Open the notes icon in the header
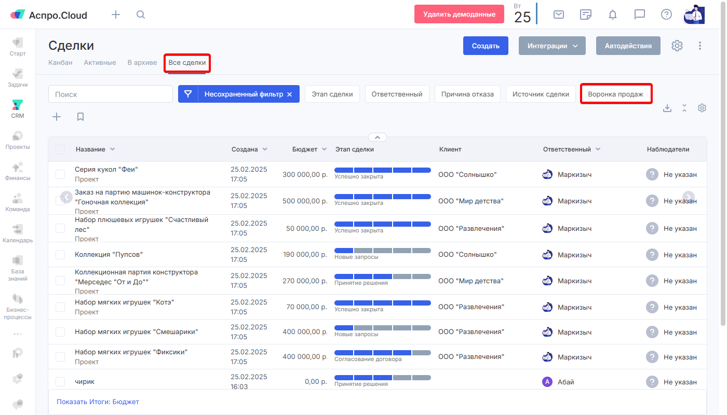The image size is (727, 415). (x=586, y=15)
